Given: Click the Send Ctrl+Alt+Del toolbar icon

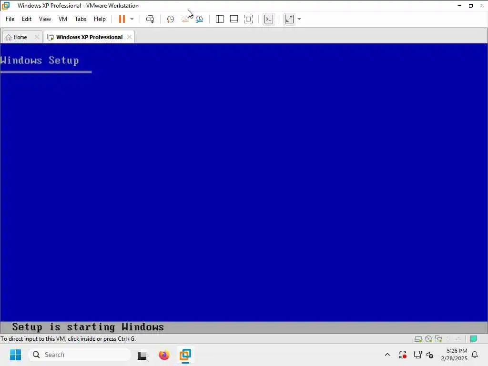Looking at the screenshot, I should [x=150, y=19].
